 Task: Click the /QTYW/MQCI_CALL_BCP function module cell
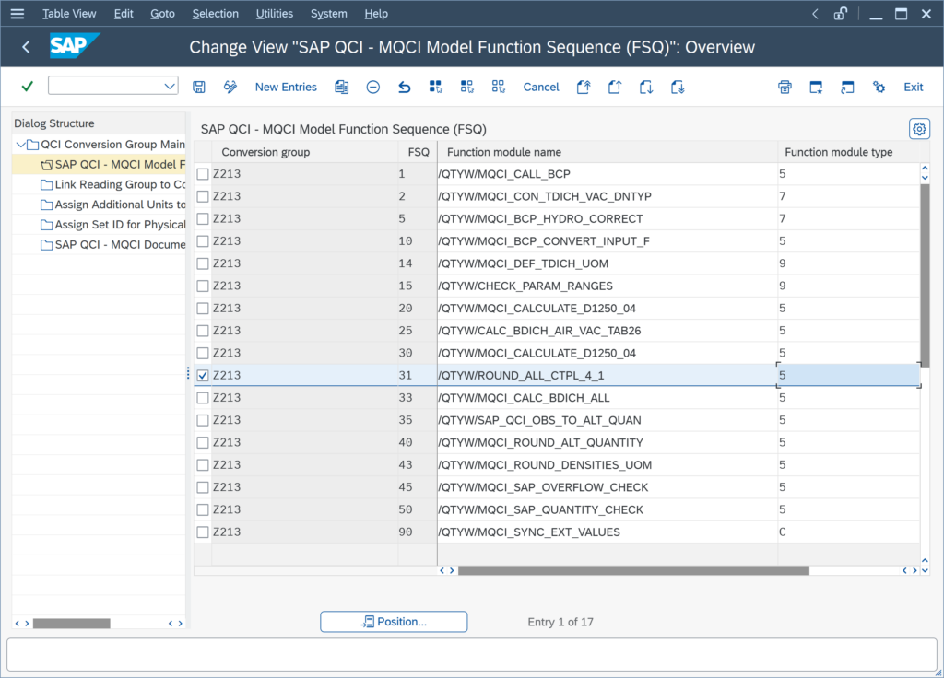pyautogui.click(x=608, y=174)
